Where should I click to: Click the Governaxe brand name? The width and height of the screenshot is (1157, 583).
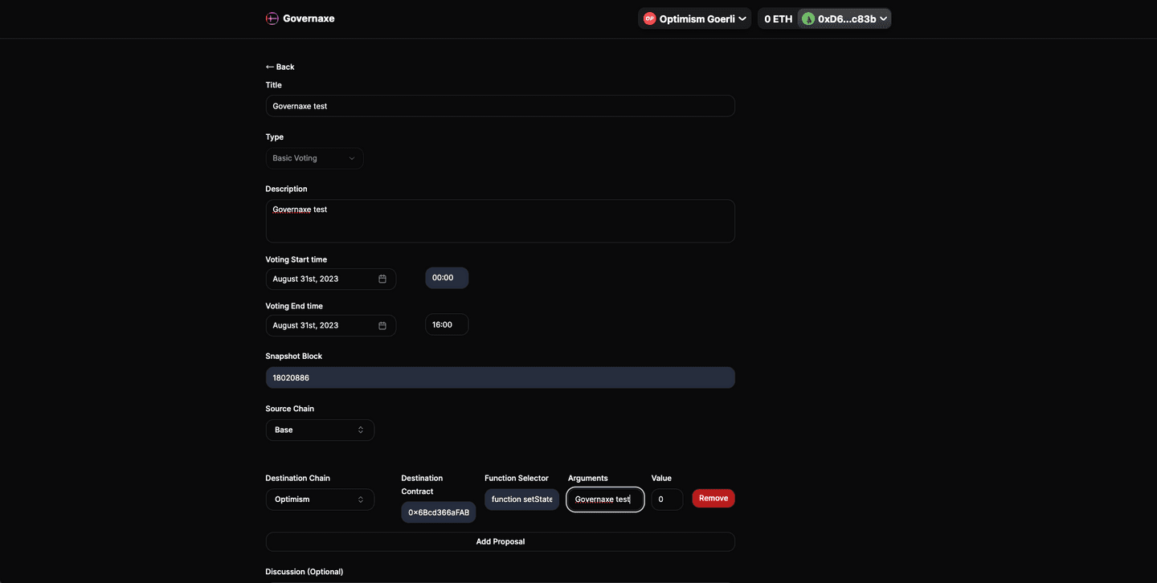[x=309, y=18]
